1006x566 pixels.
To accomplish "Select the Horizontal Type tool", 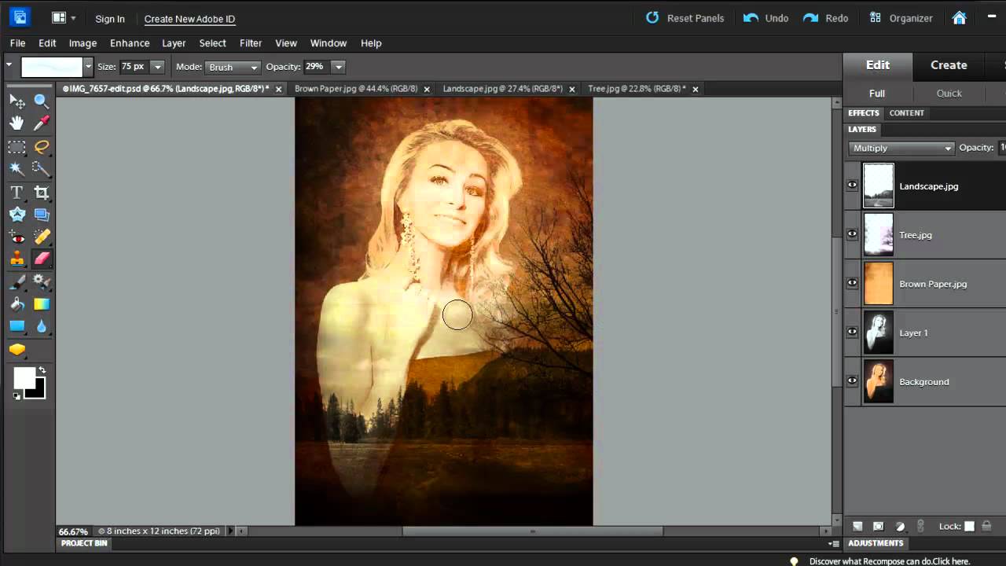I will [x=17, y=192].
